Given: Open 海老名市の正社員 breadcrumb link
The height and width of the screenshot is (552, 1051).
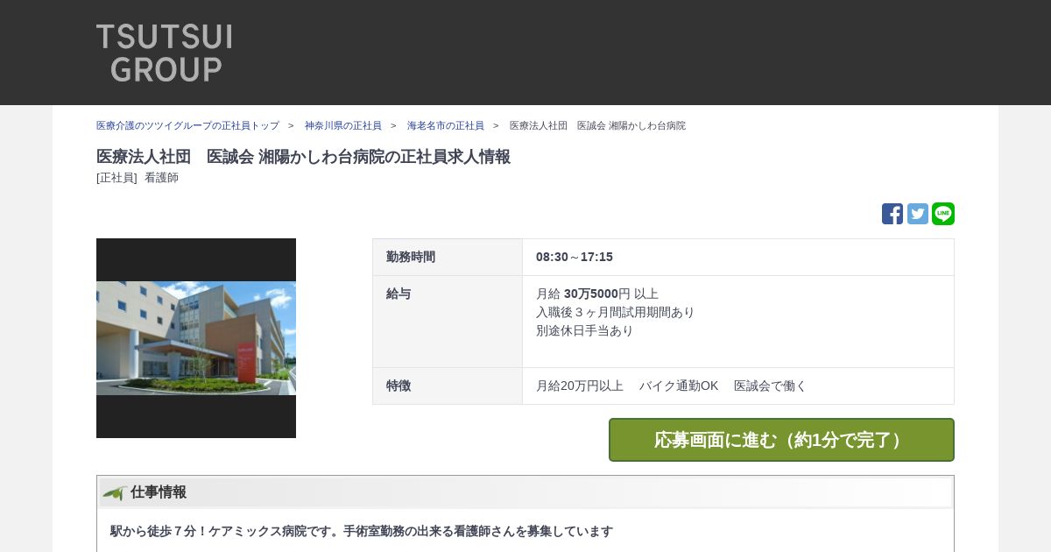Looking at the screenshot, I should point(446,125).
